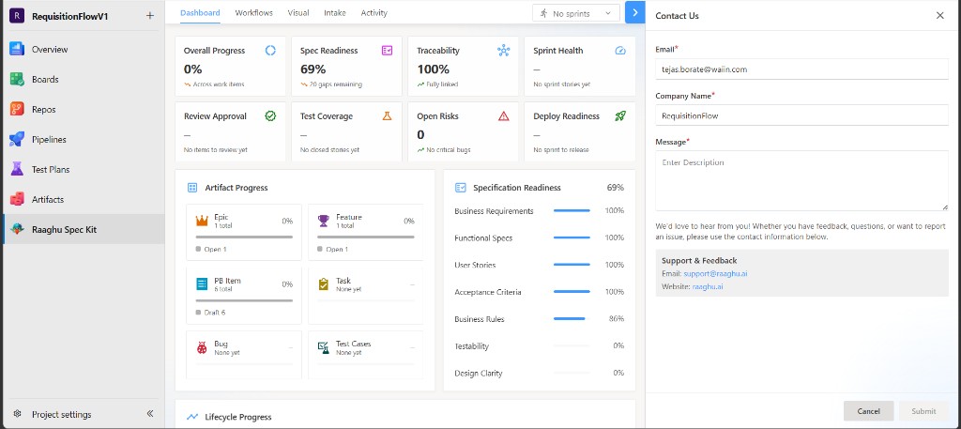Click the PB Item list icon
This screenshot has height=429, width=961.
(x=202, y=284)
